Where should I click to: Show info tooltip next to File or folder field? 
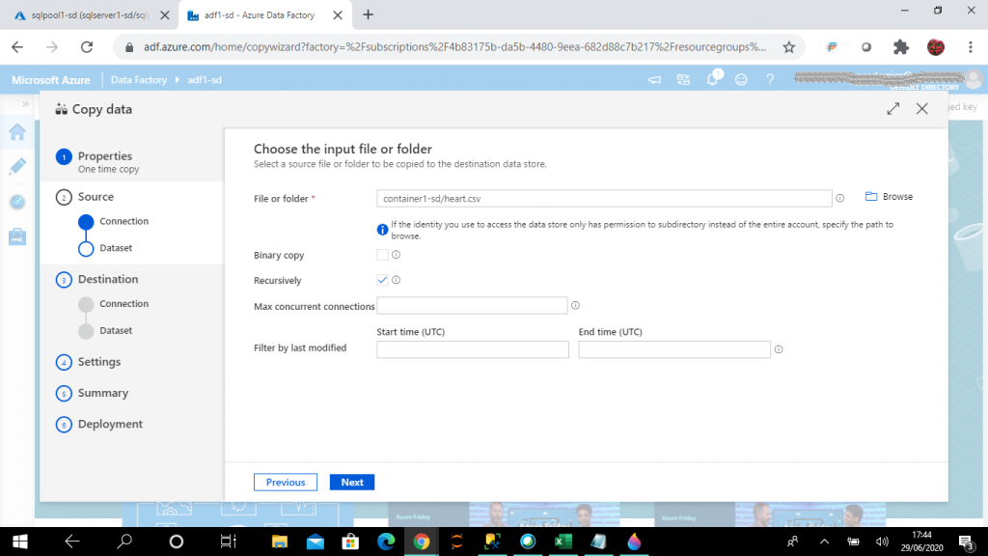pos(840,198)
